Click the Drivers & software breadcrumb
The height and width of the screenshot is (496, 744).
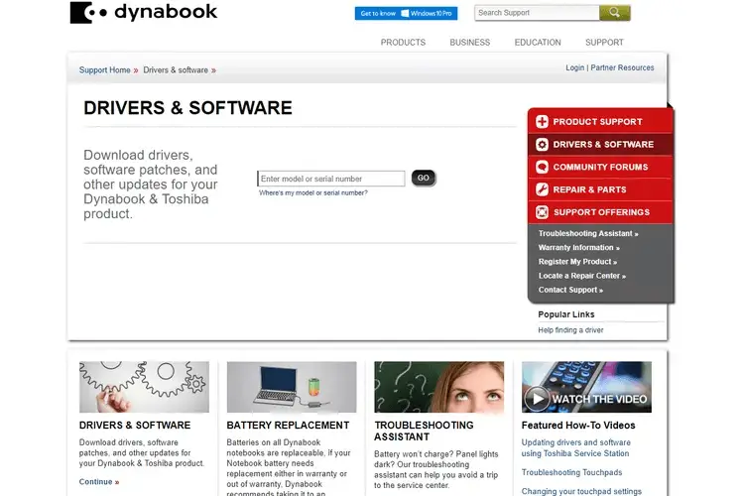176,70
